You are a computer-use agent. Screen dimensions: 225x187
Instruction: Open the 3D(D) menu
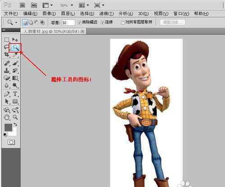click(x=143, y=14)
